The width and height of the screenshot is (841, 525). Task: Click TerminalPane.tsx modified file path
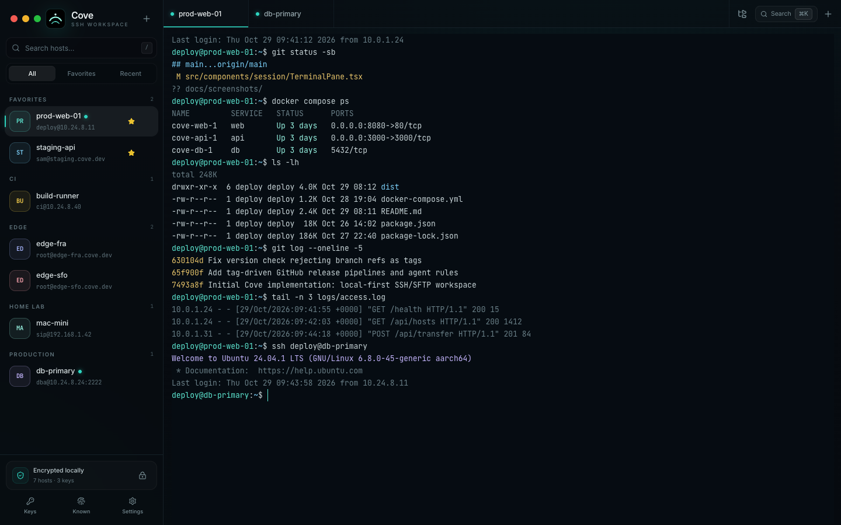point(274,77)
